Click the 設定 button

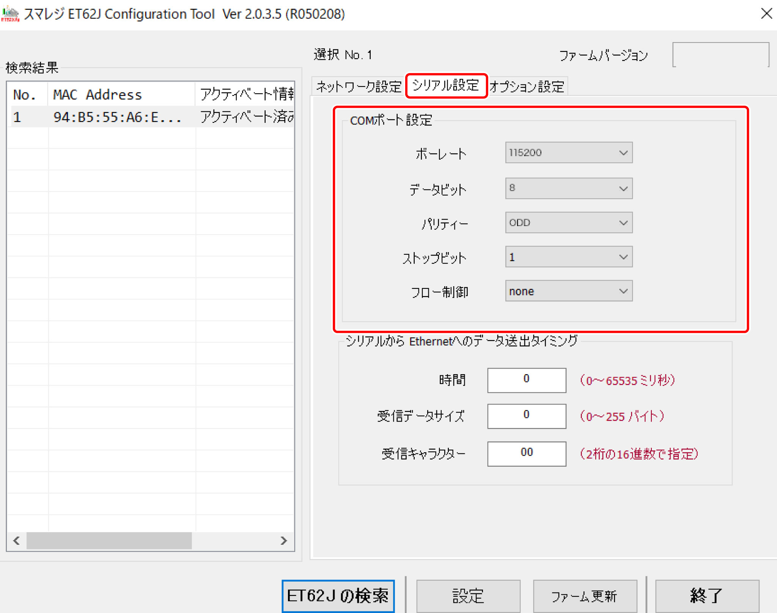coord(468,596)
